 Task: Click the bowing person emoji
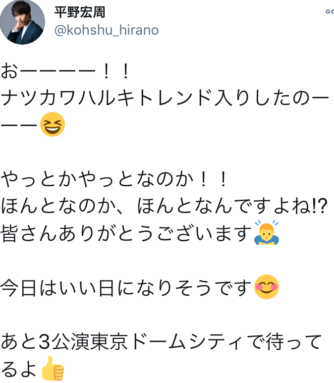pos(266,233)
